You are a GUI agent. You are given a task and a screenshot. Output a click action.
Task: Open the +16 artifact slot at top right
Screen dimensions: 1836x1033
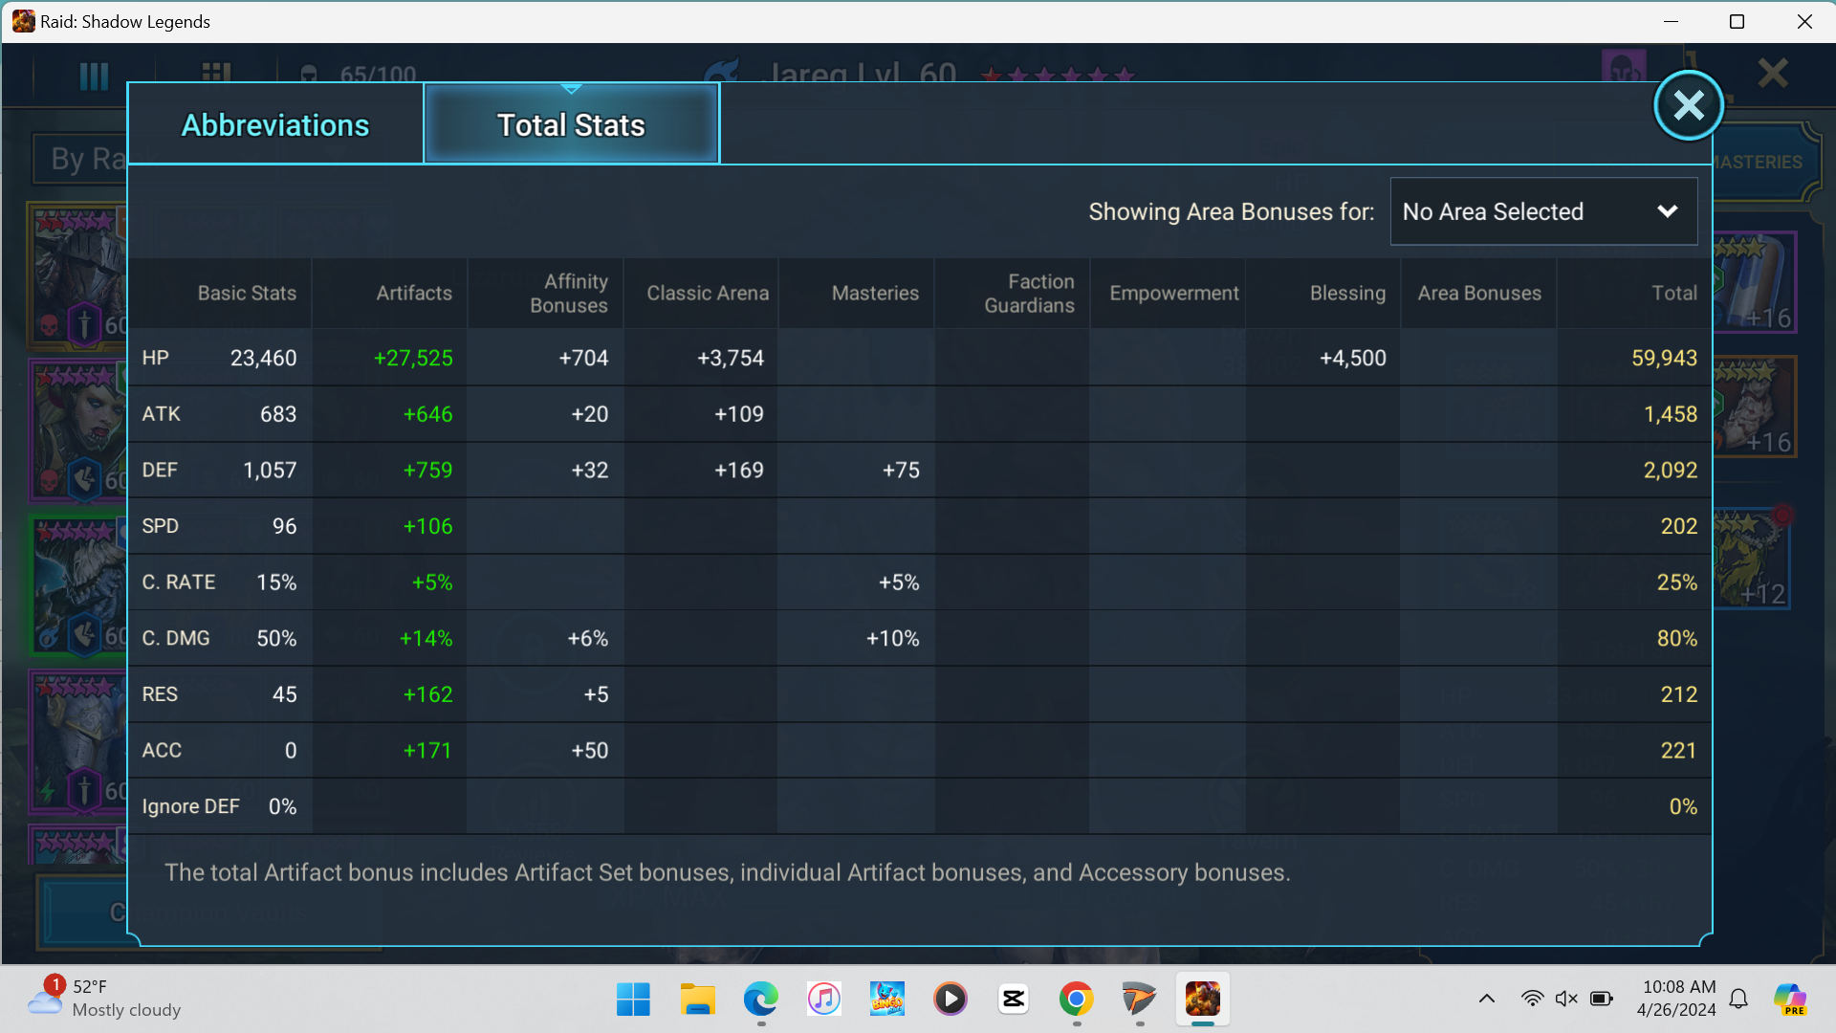[x=1755, y=282]
